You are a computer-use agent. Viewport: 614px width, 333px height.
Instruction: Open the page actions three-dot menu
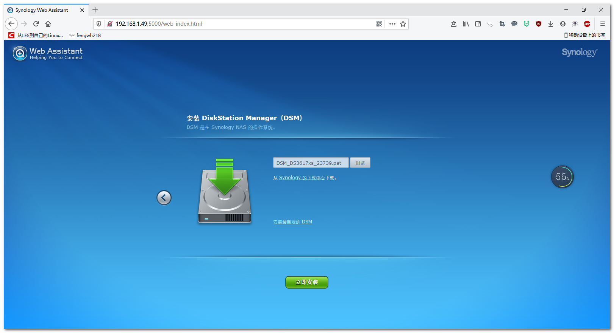pos(392,24)
